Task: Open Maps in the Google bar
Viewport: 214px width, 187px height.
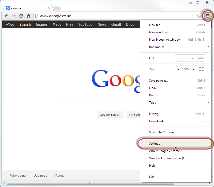Action: (57, 24)
